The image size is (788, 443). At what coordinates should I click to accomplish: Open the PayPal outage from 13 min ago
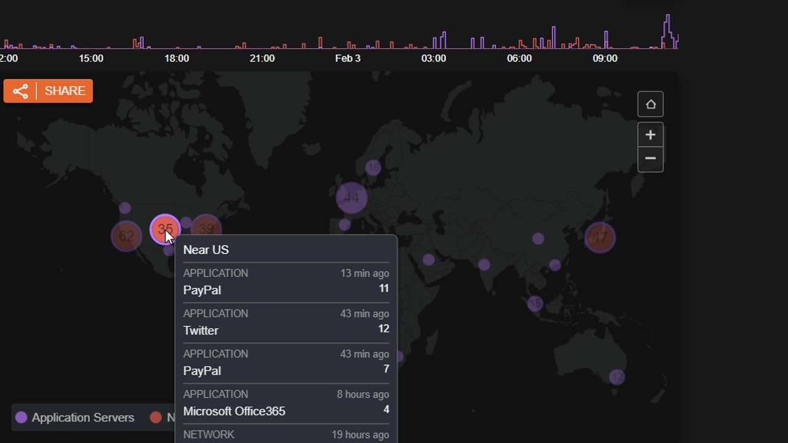[x=286, y=282]
